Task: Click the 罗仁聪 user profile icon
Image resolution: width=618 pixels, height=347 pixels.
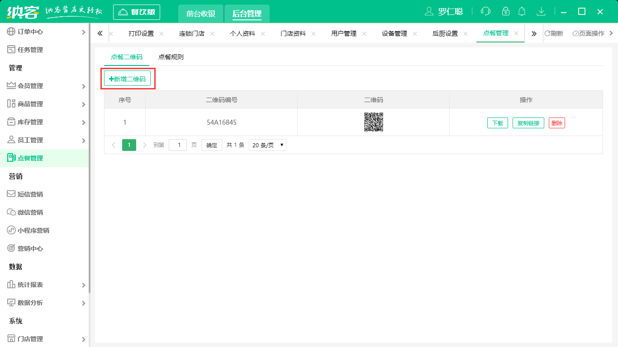Action: (x=429, y=12)
